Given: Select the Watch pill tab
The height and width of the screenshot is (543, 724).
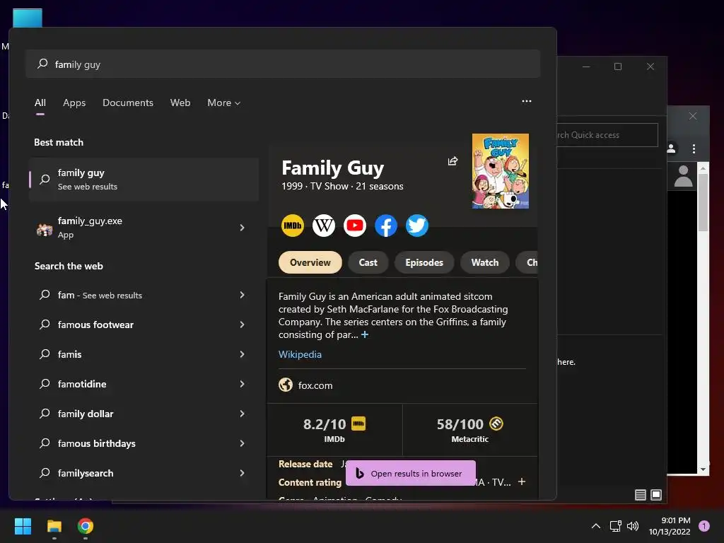Looking at the screenshot, I should tap(485, 262).
